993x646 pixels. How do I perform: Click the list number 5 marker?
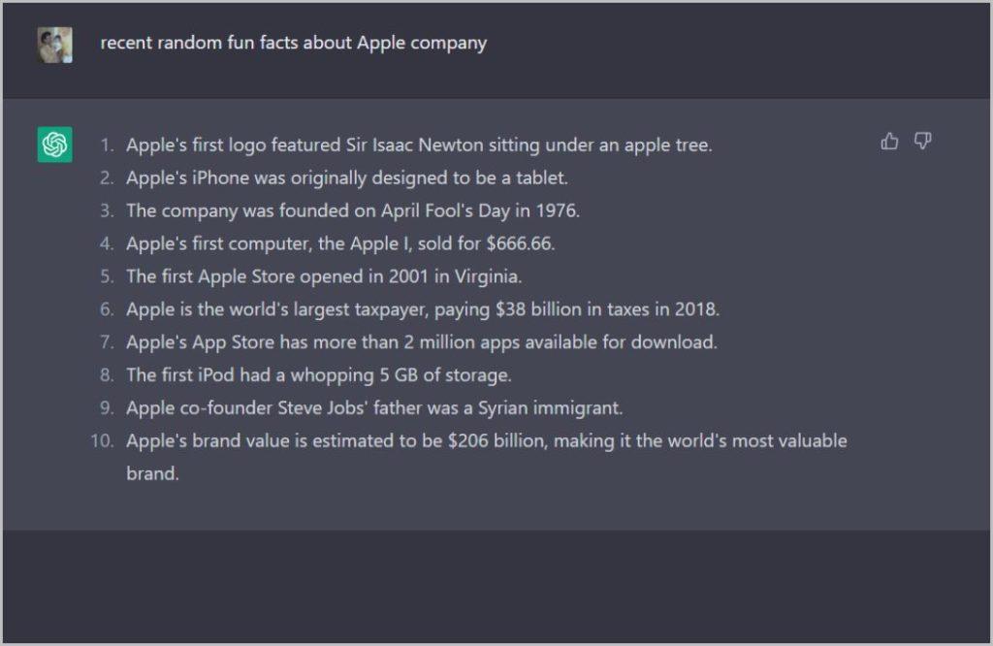(x=107, y=276)
